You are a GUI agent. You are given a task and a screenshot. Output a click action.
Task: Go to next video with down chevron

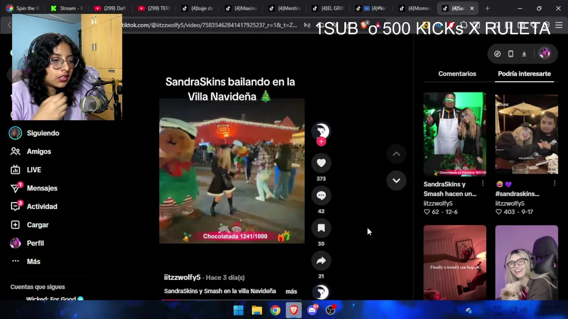click(x=396, y=180)
